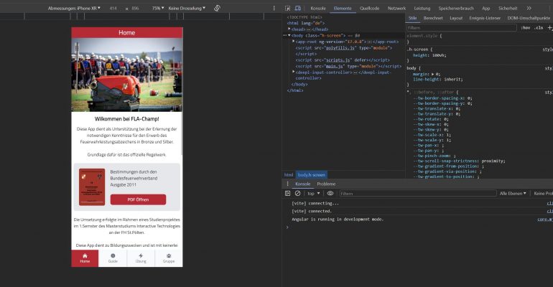Open drawer three-dot menu
The image size is (553, 287).
pos(287,184)
